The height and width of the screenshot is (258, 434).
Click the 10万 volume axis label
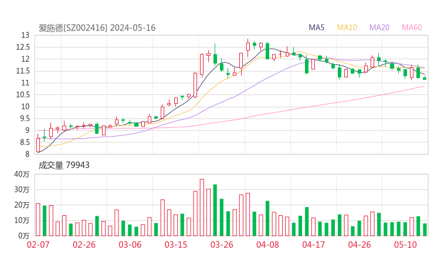pyautogui.click(x=22, y=220)
